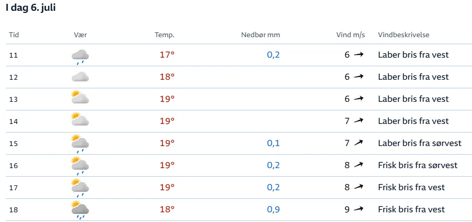This screenshot has width=472, height=222.
Task: Click the 17° temperature at hour 11
Action: click(x=167, y=55)
